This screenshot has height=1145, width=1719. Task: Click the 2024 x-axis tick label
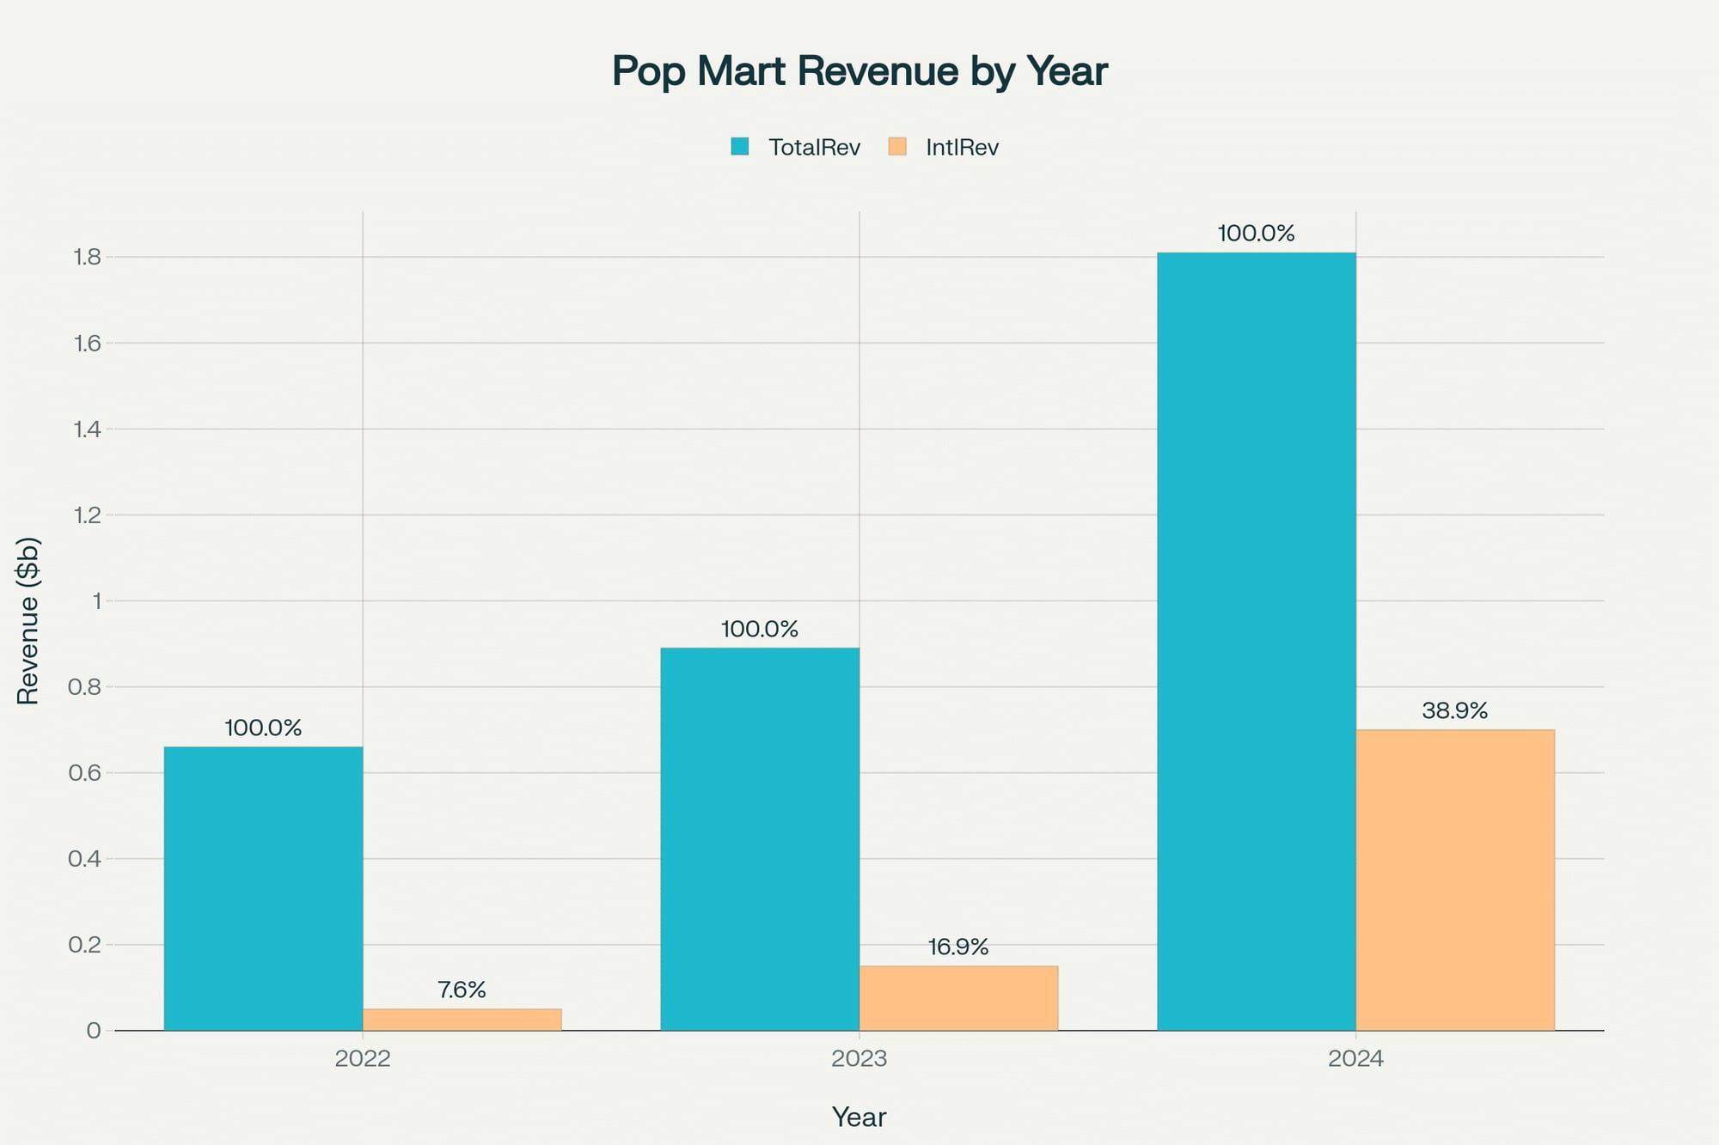point(1356,1058)
